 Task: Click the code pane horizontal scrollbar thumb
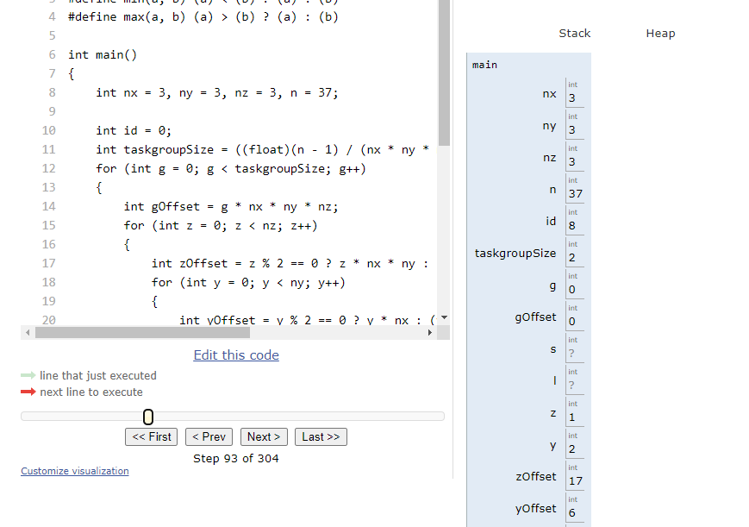228,333
